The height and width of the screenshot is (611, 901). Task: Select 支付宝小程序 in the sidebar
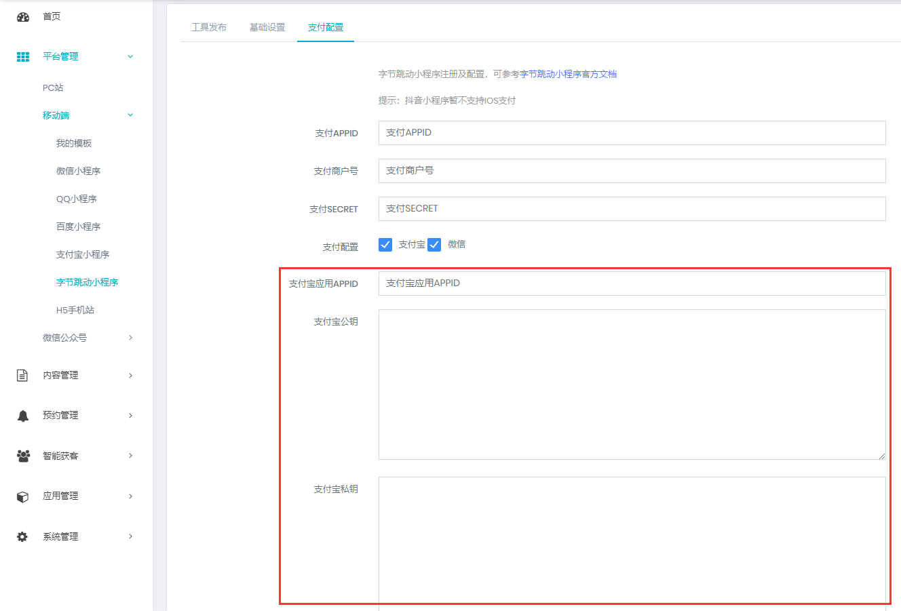coord(83,254)
